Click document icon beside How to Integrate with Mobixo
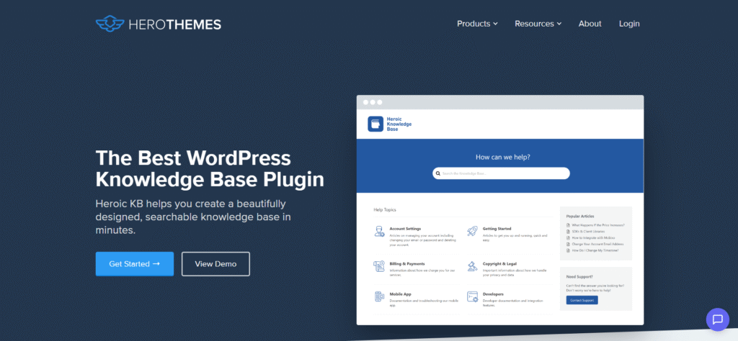The image size is (738, 341). pos(568,237)
